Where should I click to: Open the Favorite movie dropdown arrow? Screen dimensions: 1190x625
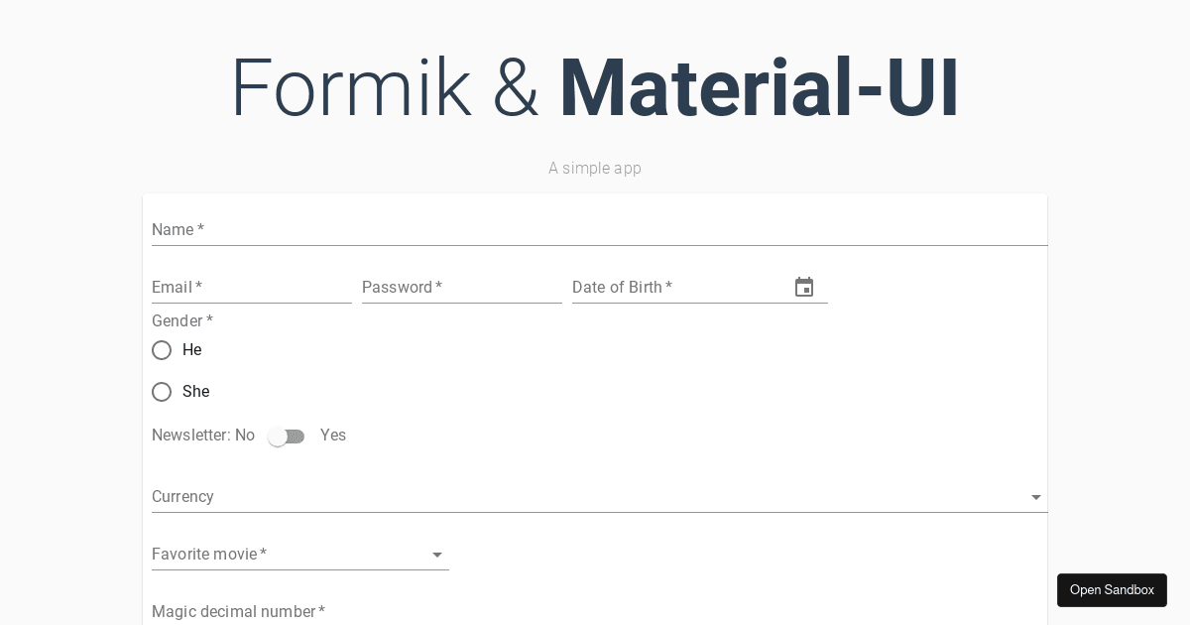tap(437, 555)
